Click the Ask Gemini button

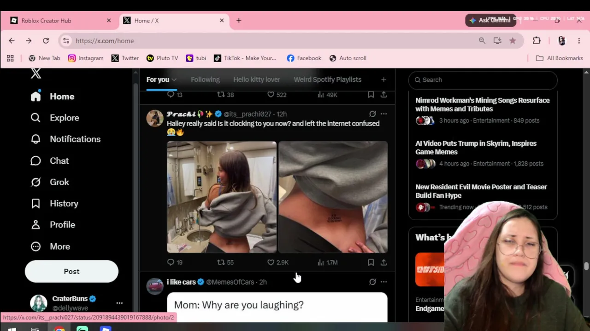[490, 20]
